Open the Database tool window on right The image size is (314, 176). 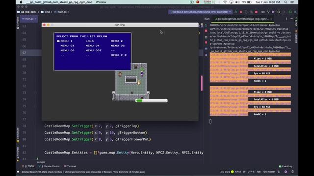(296, 37)
